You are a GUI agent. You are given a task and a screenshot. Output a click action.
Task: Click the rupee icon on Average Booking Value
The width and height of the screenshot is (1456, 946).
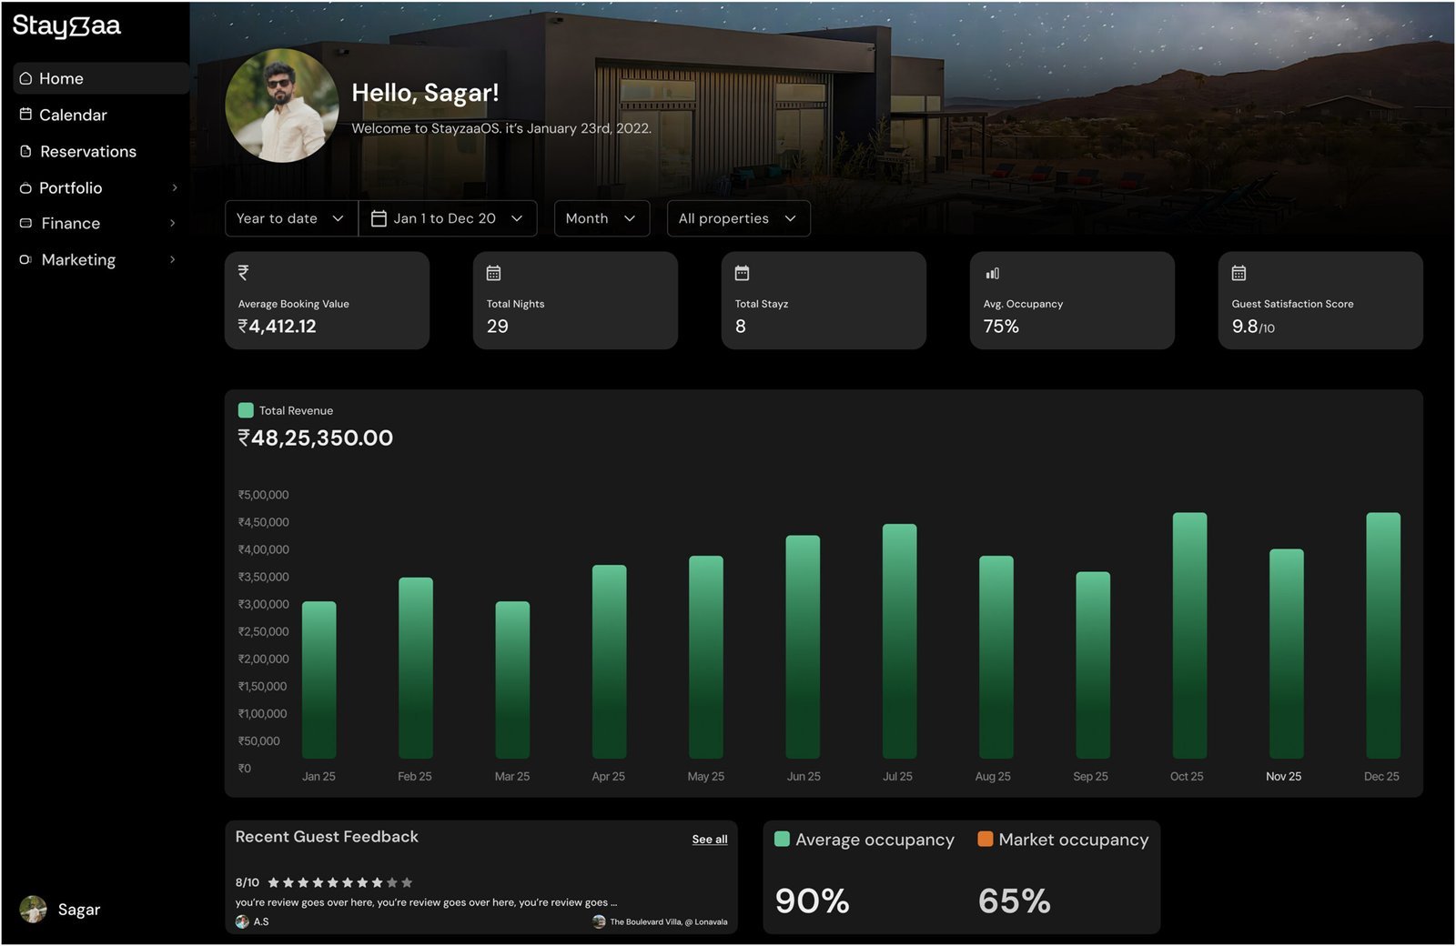pos(243,272)
